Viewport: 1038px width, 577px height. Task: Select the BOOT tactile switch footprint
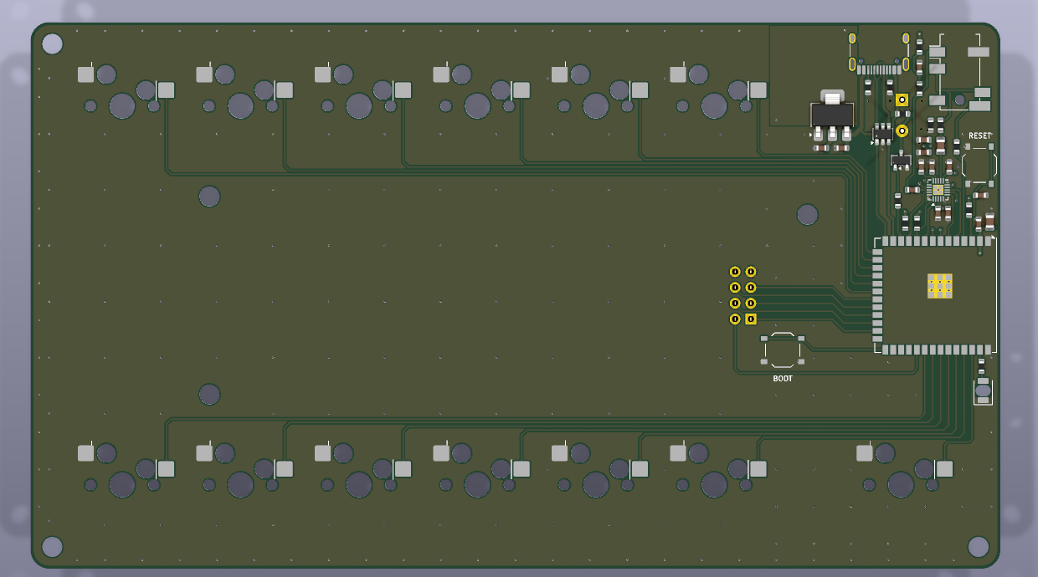coord(783,350)
